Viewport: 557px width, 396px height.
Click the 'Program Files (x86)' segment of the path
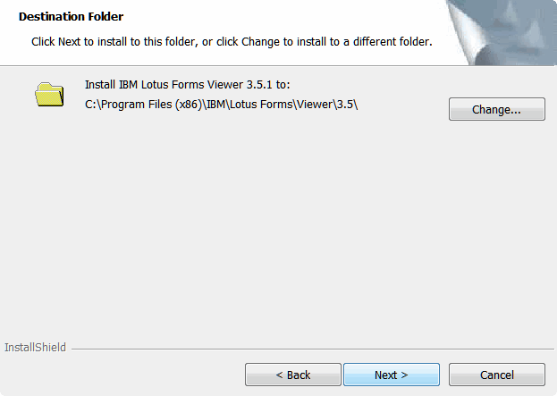pyautogui.click(x=152, y=105)
